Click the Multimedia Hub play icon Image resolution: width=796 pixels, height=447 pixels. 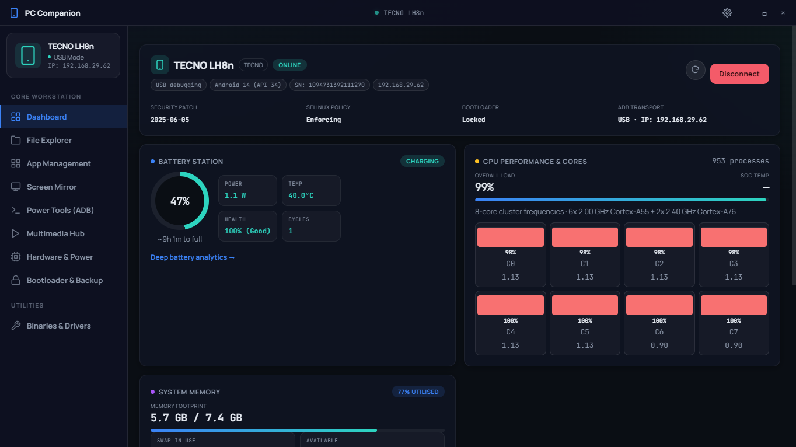click(16, 233)
